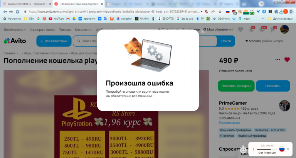Open Мои объявления
The height and width of the screenshot is (158, 296).
(x=218, y=29)
